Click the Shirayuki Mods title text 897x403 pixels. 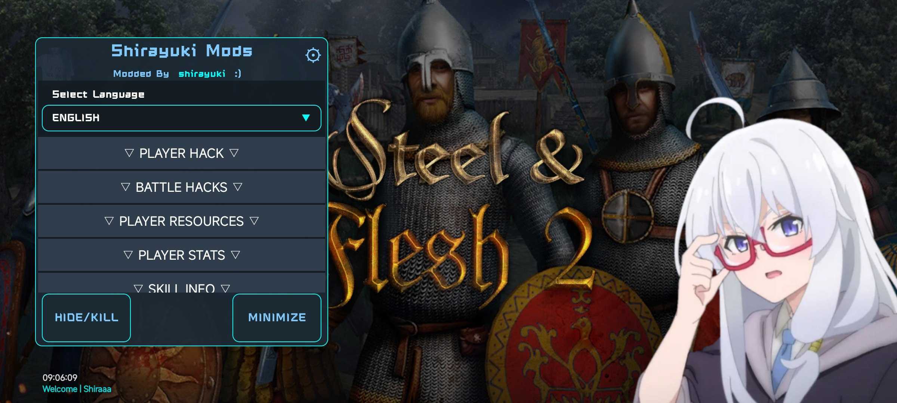[182, 51]
